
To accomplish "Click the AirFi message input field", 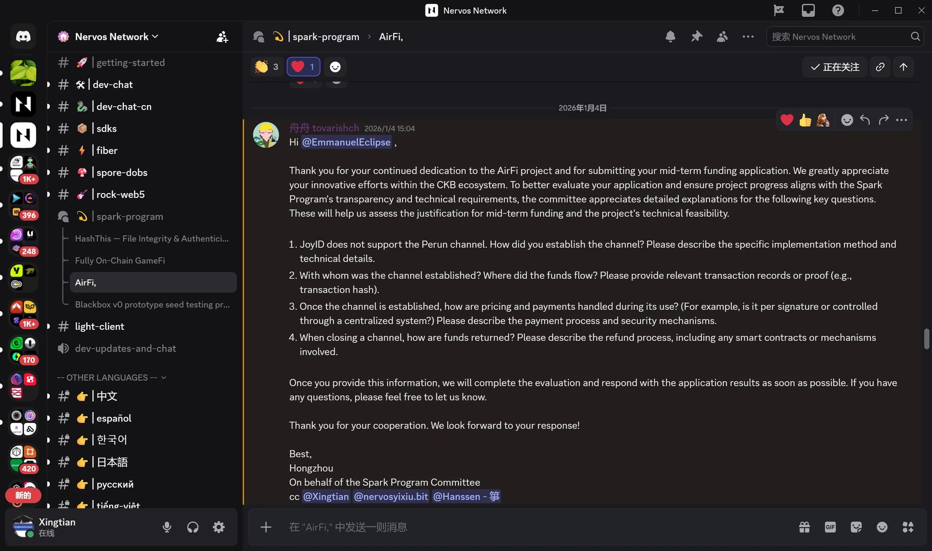I will point(485,527).
